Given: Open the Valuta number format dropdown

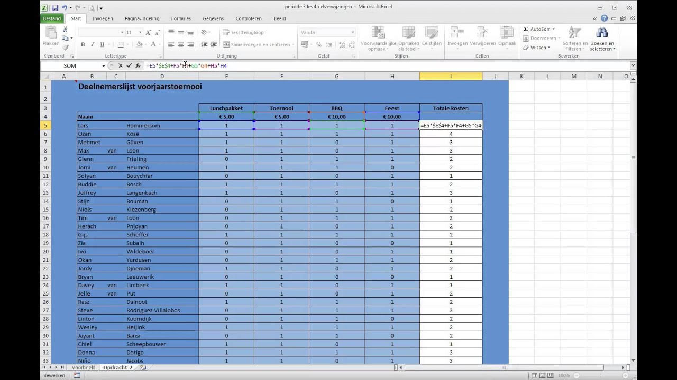Looking at the screenshot, I should (x=353, y=33).
